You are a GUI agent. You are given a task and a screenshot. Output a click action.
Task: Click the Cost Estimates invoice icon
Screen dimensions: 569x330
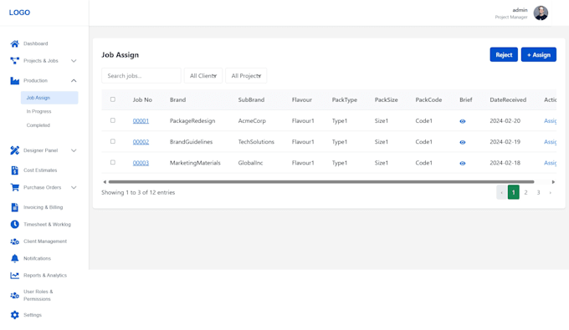point(14,170)
